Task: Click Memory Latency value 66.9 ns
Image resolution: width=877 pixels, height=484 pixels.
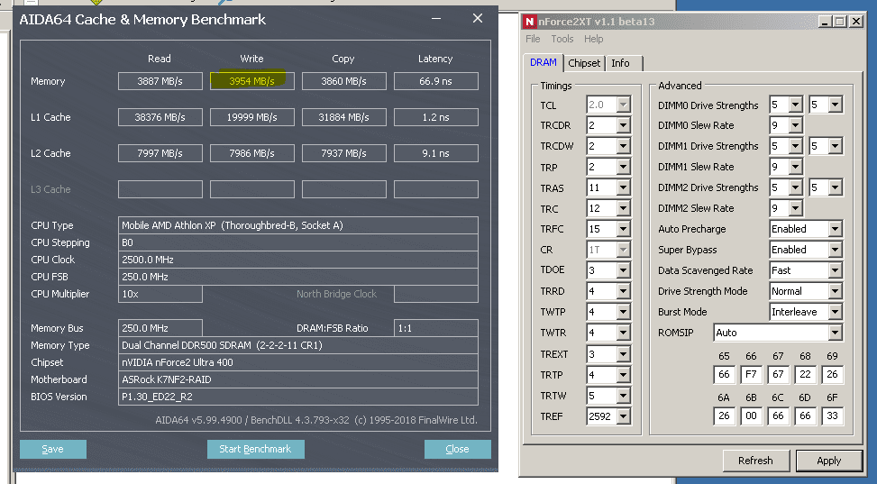Action: pos(435,81)
